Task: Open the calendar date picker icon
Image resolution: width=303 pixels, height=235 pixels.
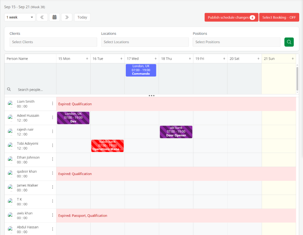Action: (x=54, y=17)
